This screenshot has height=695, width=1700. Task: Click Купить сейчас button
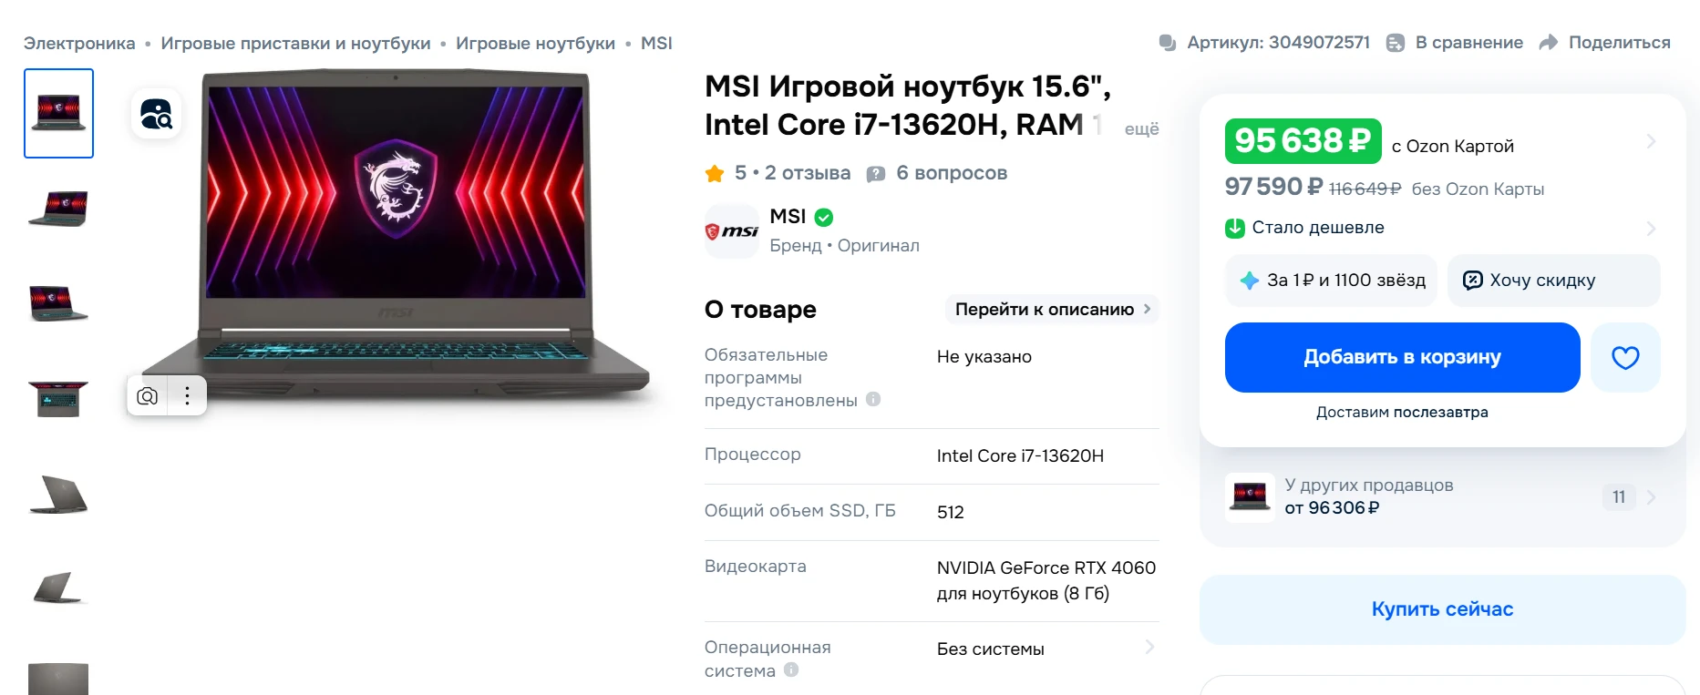1442,609
